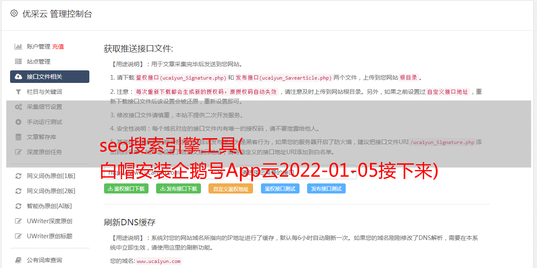The image size is (537, 268).
Task: Click the orange 自定义鉴权地址 button
Action: [x=231, y=188]
